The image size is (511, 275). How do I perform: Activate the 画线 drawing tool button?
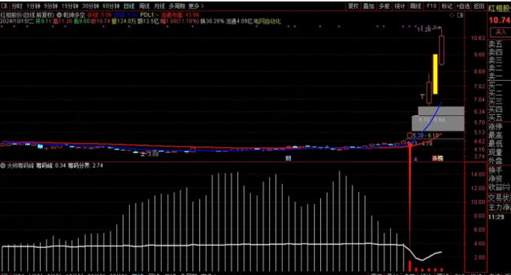[x=416, y=6]
